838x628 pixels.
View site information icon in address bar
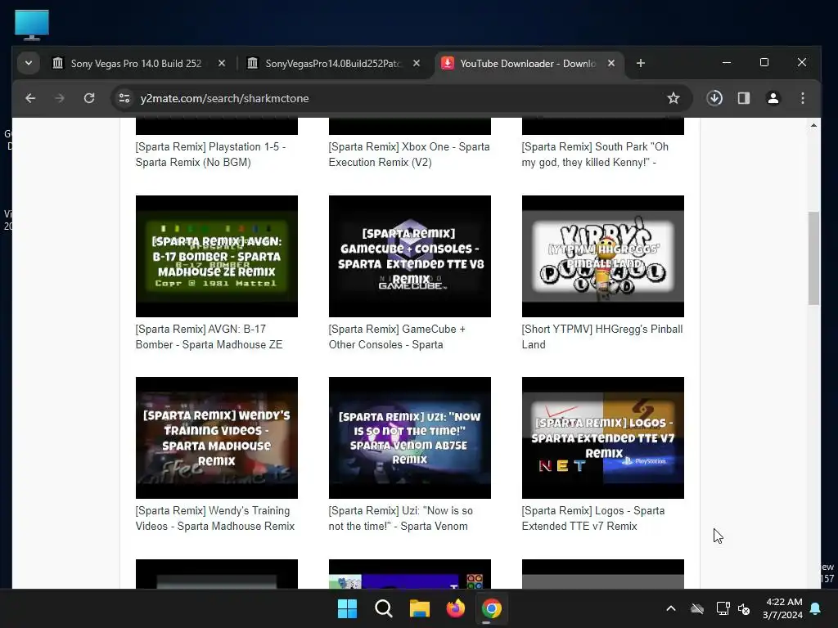pyautogui.click(x=124, y=98)
